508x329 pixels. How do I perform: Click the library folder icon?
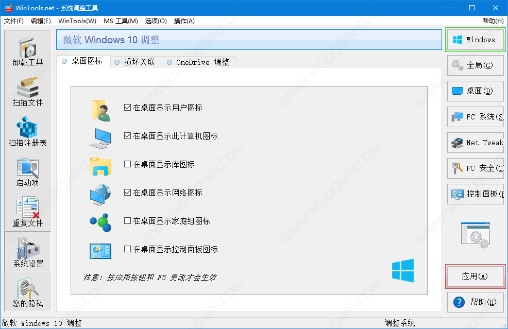(x=100, y=166)
